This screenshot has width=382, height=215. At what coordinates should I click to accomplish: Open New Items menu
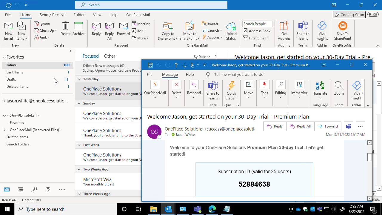(21, 31)
